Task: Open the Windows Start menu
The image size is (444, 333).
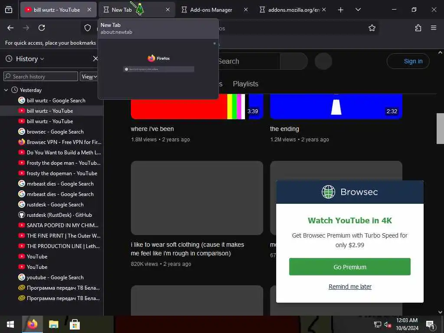Action: point(10,324)
